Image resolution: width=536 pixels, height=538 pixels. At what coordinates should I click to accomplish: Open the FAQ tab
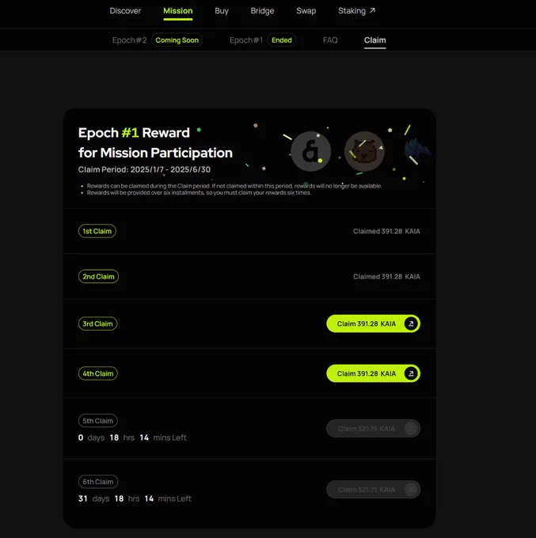coord(330,40)
